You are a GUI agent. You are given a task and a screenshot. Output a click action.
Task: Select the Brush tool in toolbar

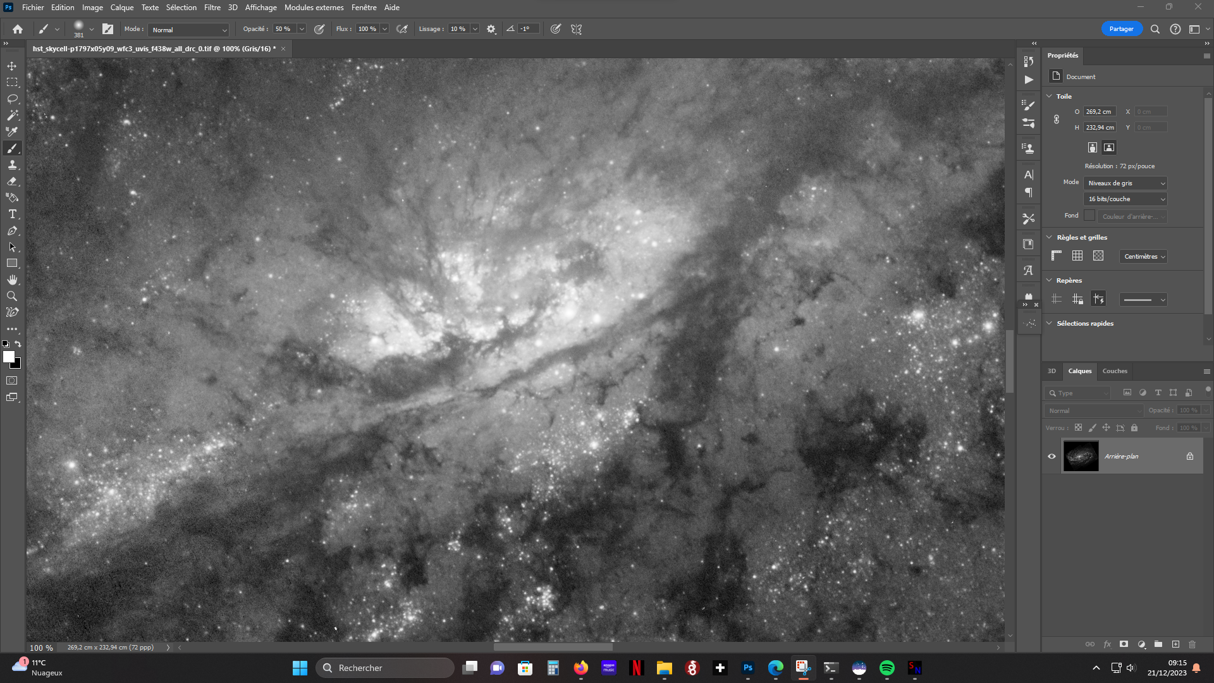[12, 148]
